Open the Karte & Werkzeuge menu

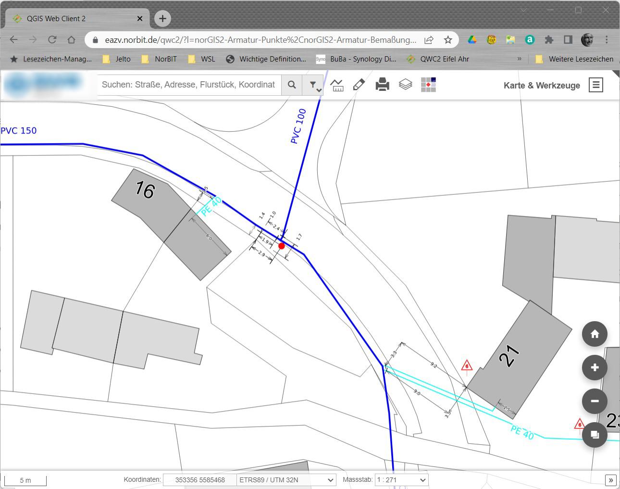coord(596,85)
